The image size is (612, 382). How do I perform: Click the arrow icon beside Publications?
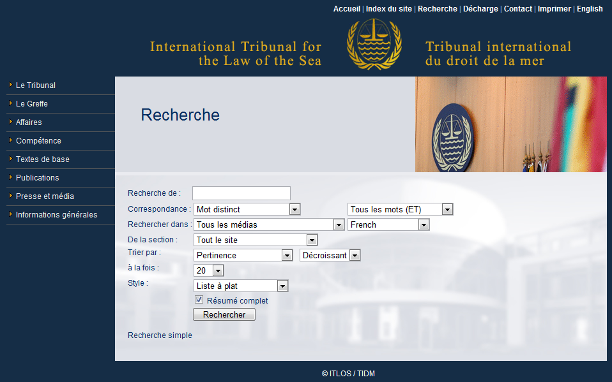tap(11, 177)
